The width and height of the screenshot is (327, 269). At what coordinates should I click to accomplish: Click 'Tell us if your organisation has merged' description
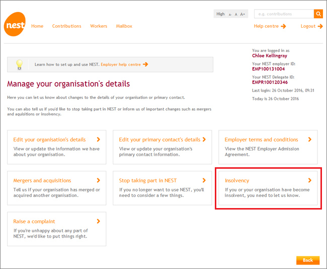56,192
